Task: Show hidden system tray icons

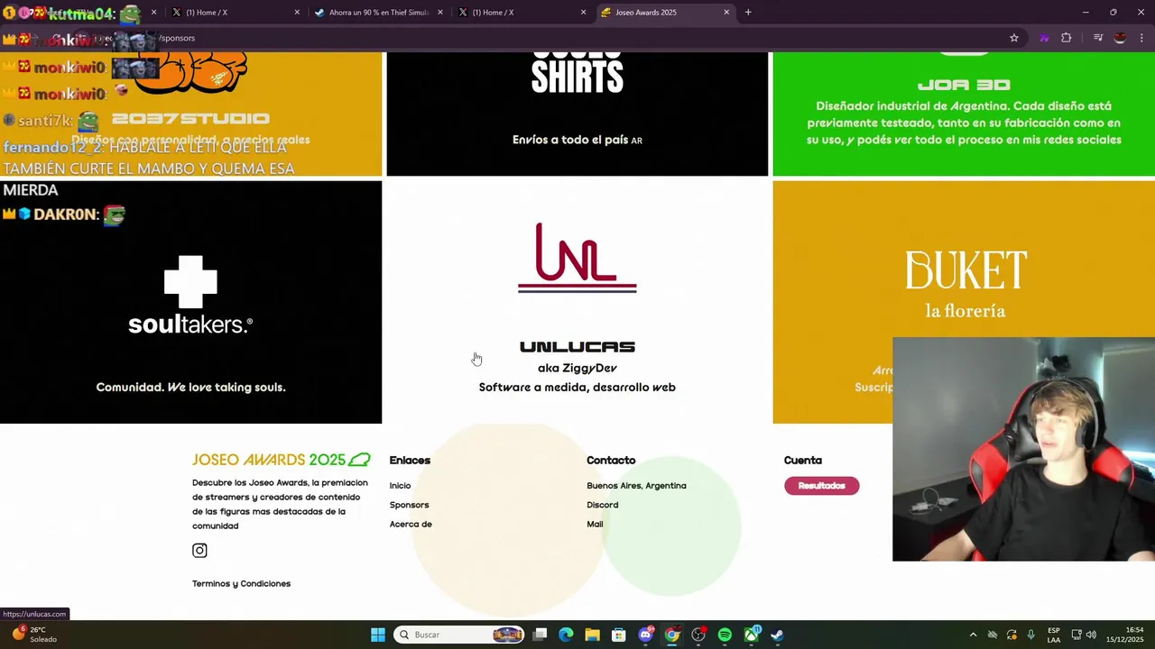Action: pyautogui.click(x=973, y=635)
